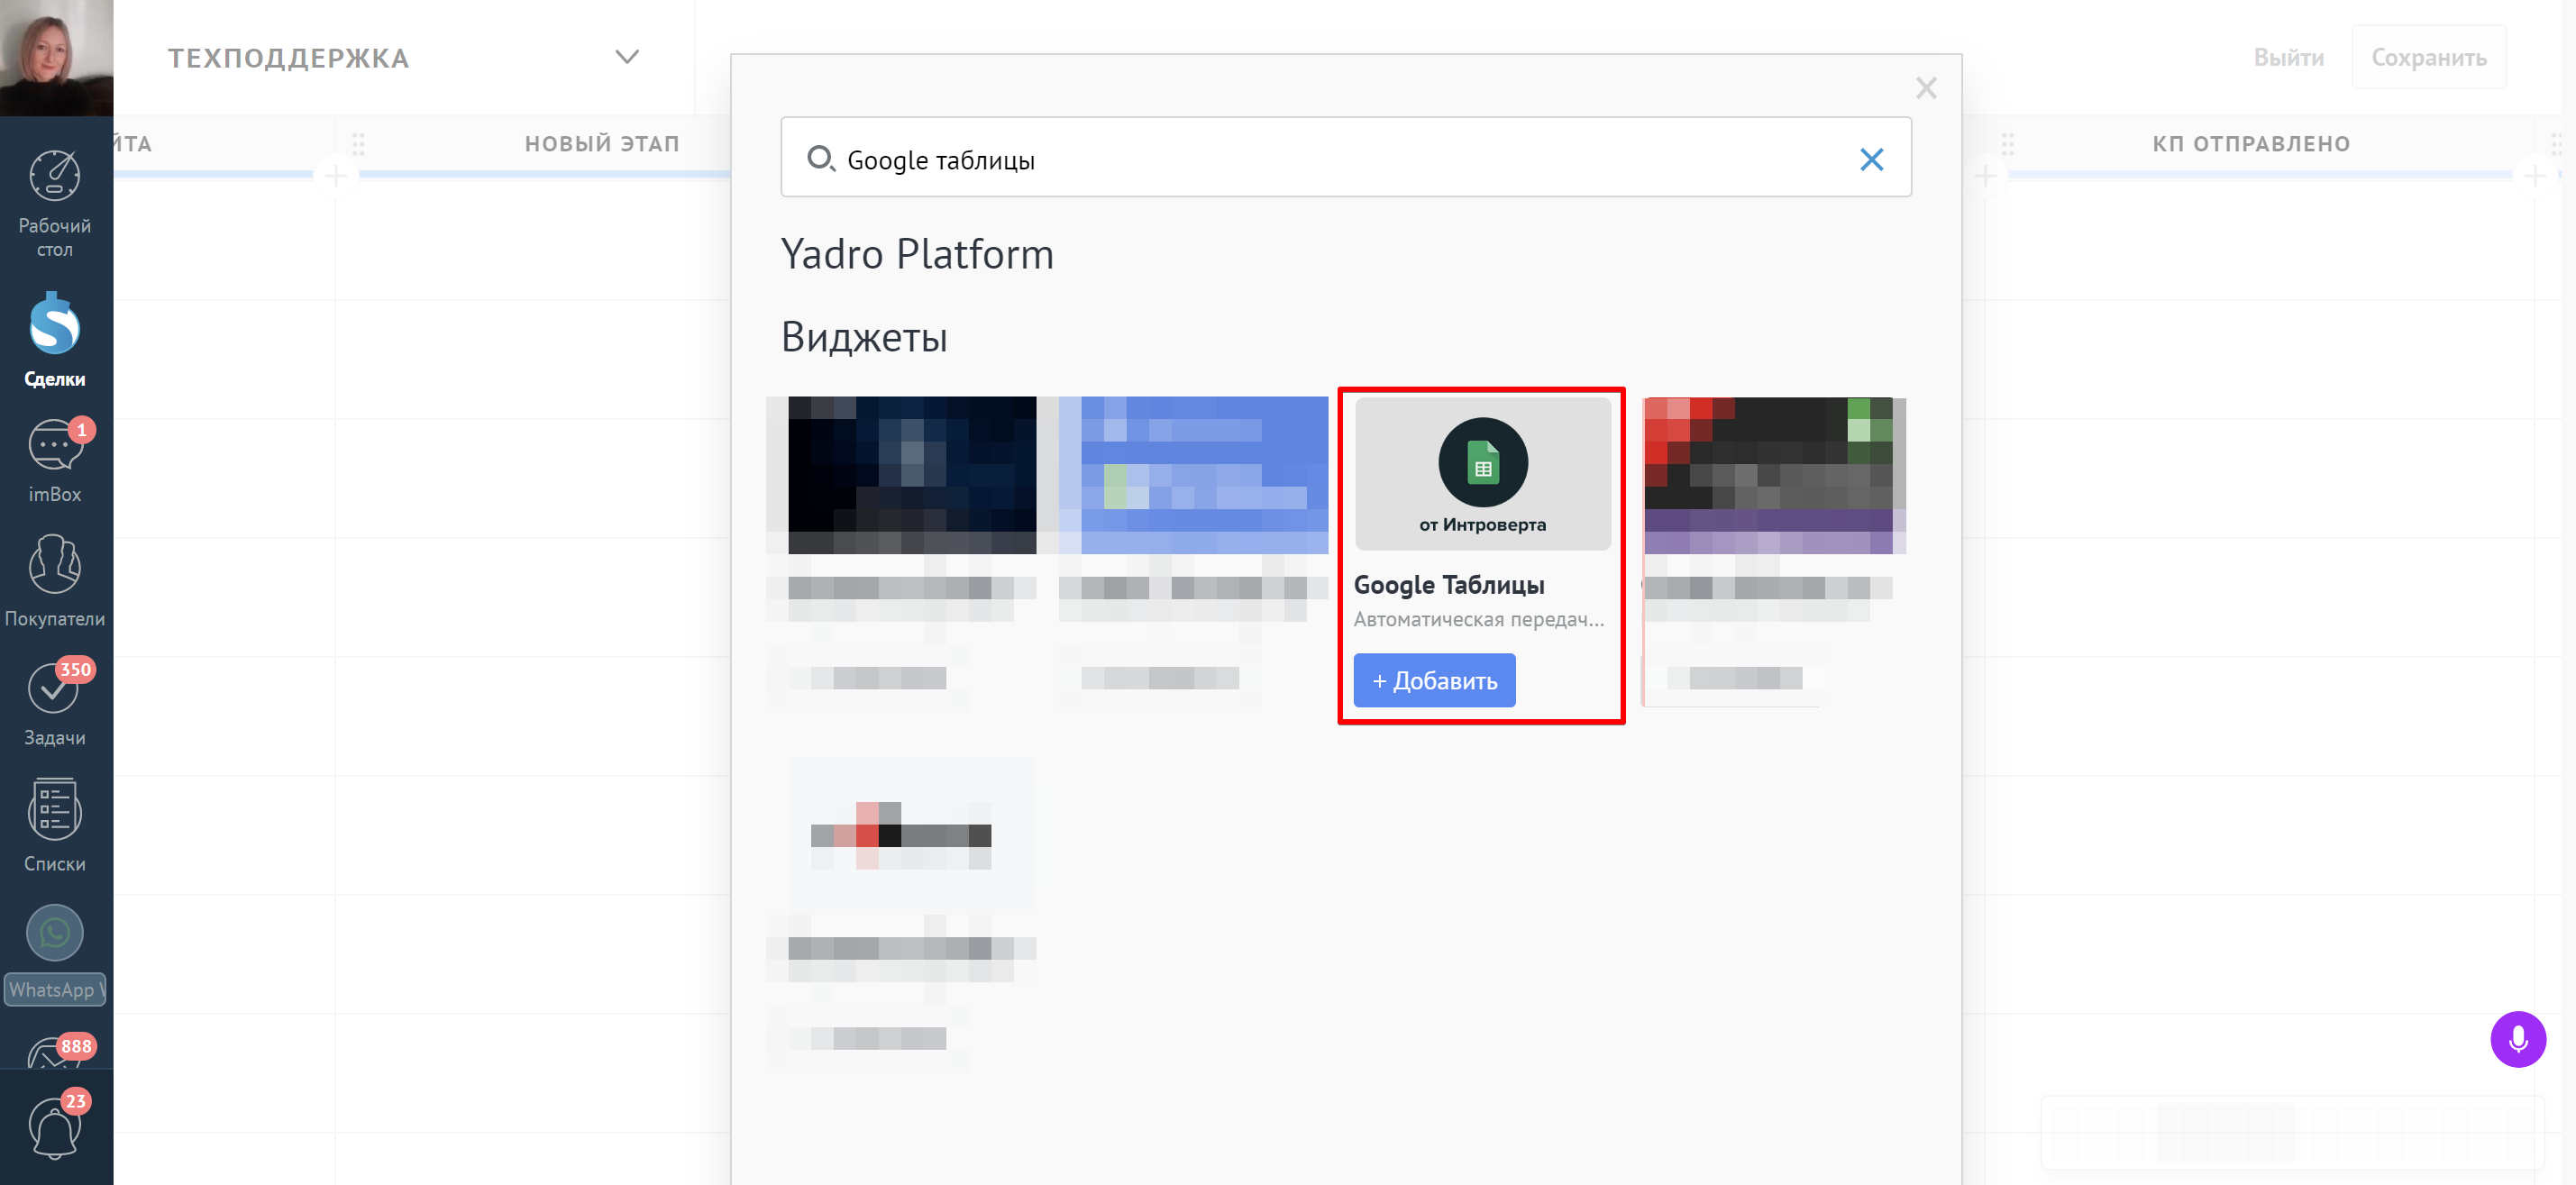The width and height of the screenshot is (2576, 1185).
Task: Click the purple microphone button
Action: 2517,1039
